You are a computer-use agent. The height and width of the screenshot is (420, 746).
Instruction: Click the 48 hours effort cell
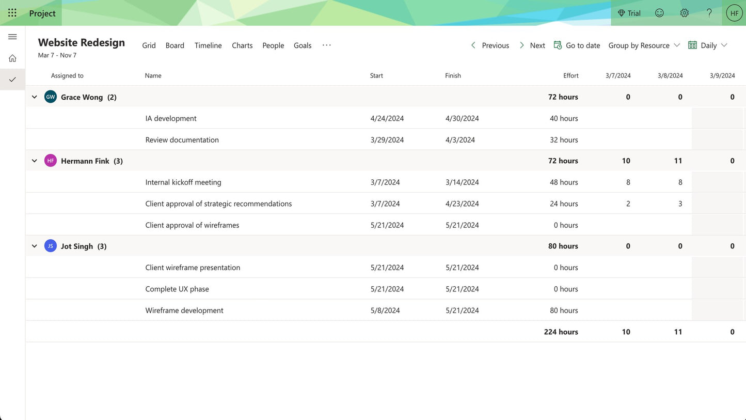pyautogui.click(x=564, y=182)
